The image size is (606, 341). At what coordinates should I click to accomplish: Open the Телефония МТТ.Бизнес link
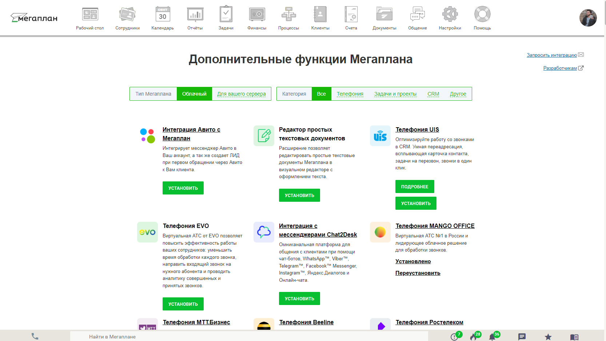tap(196, 322)
